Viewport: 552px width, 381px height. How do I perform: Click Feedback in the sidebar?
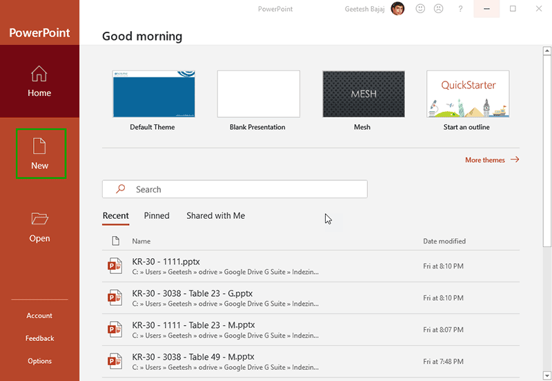(x=39, y=338)
